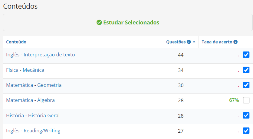Click the Questões info icon
Viewport: 253px width, 139px height.
(x=189, y=42)
